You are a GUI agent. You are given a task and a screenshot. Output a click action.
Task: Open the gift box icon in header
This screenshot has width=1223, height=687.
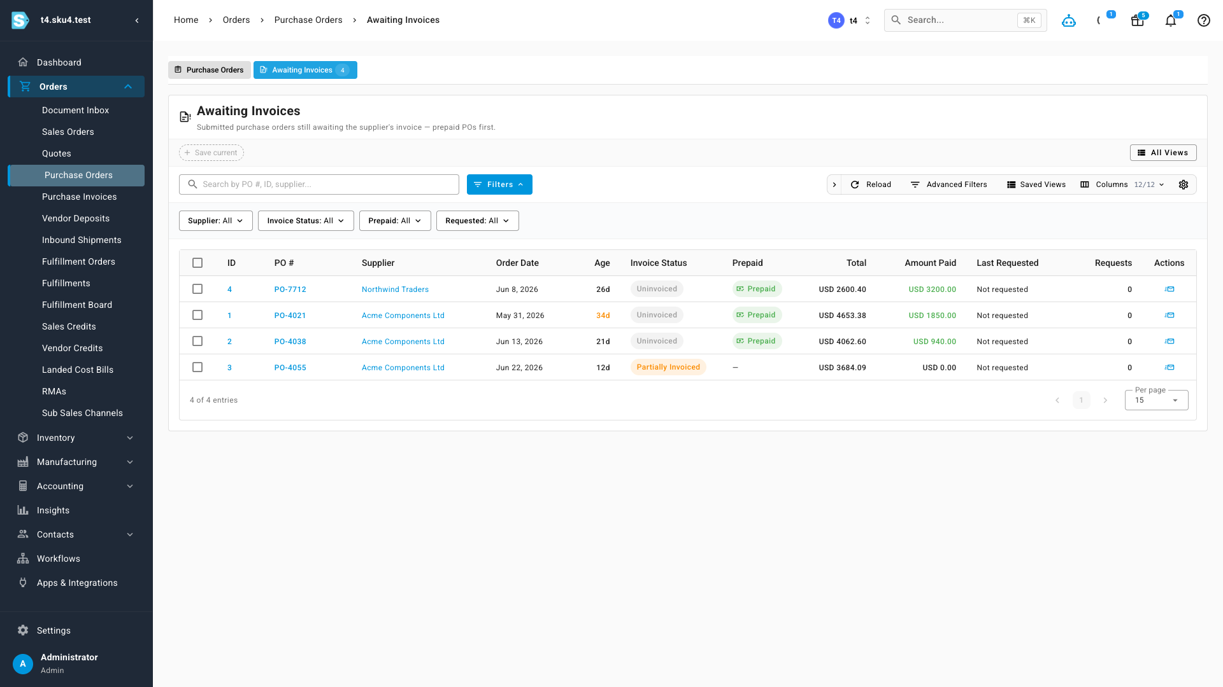pos(1137,20)
